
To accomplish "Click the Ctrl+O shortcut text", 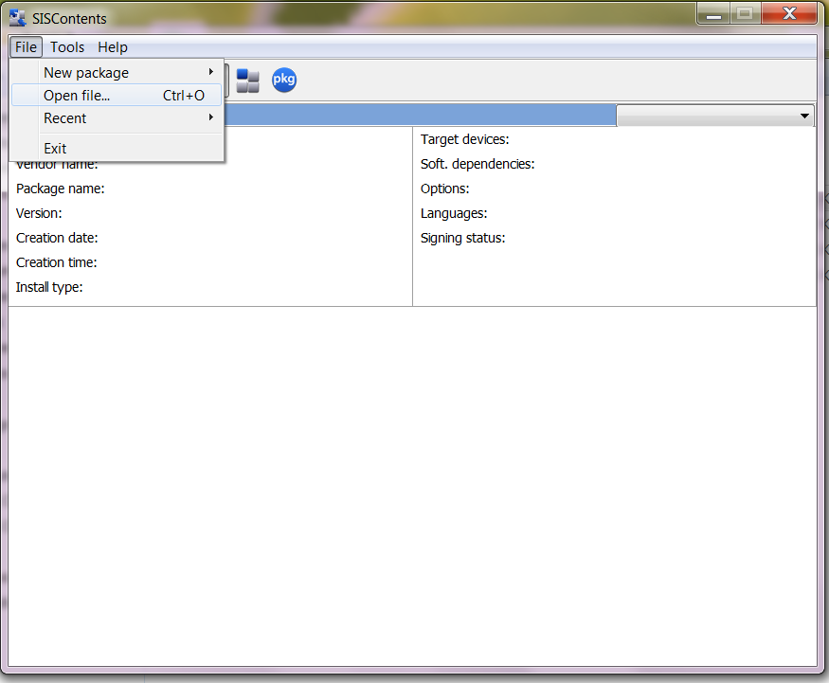I will [x=184, y=95].
